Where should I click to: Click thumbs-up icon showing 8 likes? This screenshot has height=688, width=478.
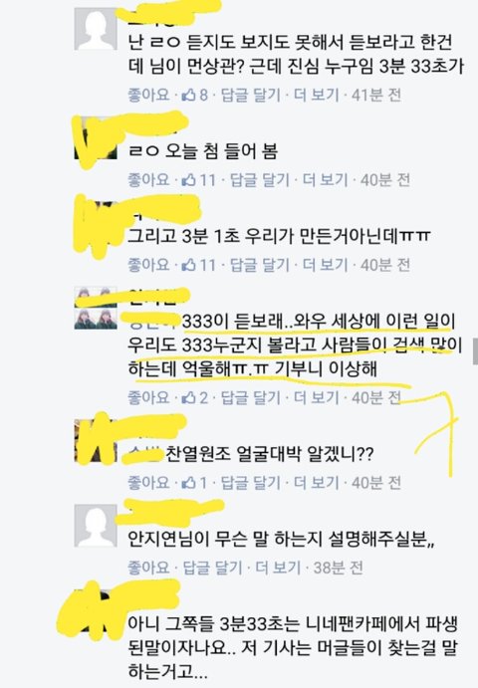[x=189, y=95]
